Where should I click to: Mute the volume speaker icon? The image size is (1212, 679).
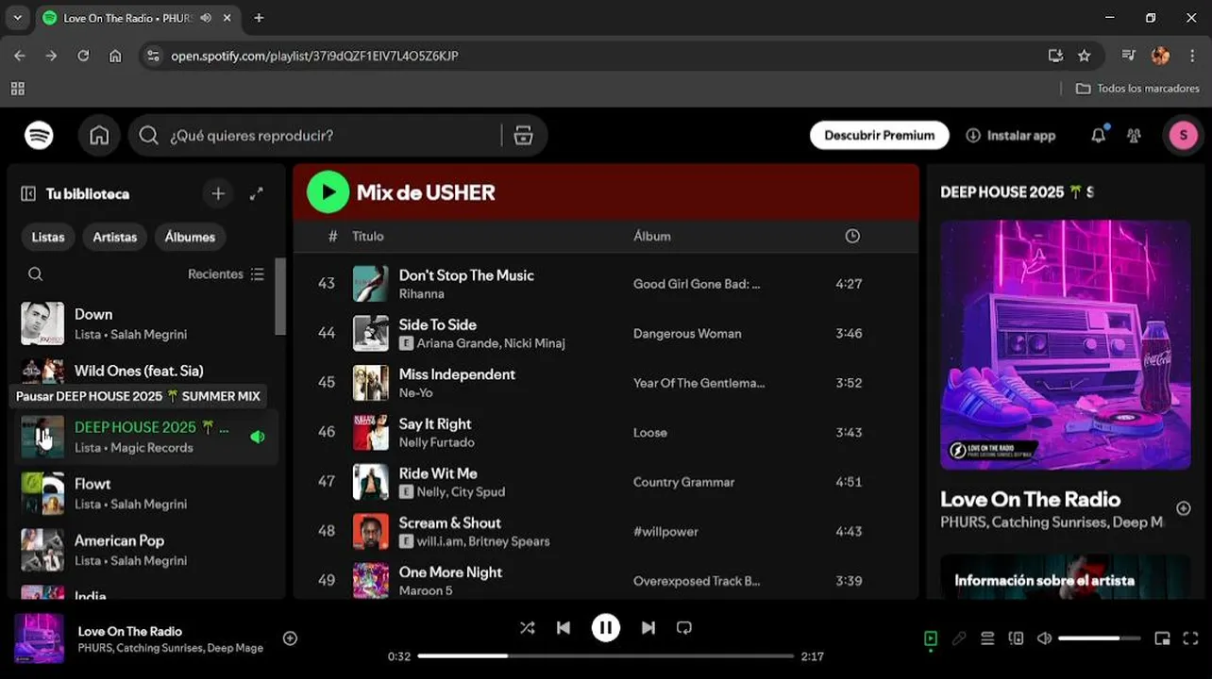(1044, 638)
